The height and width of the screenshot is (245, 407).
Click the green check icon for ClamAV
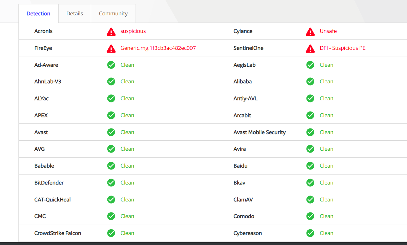310,200
